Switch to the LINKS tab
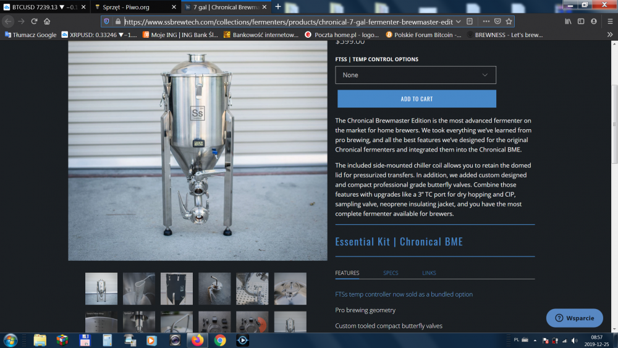618x348 pixels. point(429,273)
